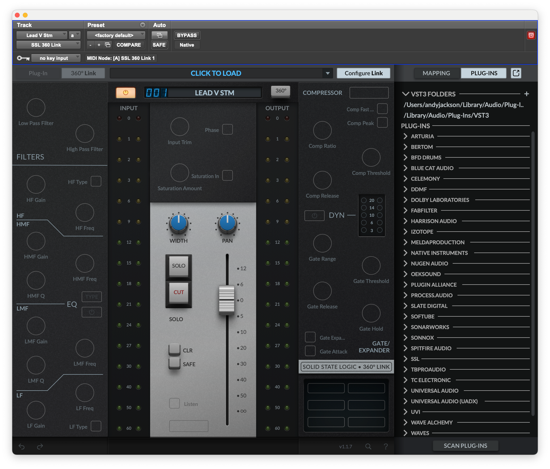Add a VST3 folder with plus icon
This screenshot has width=550, height=469.
click(527, 94)
